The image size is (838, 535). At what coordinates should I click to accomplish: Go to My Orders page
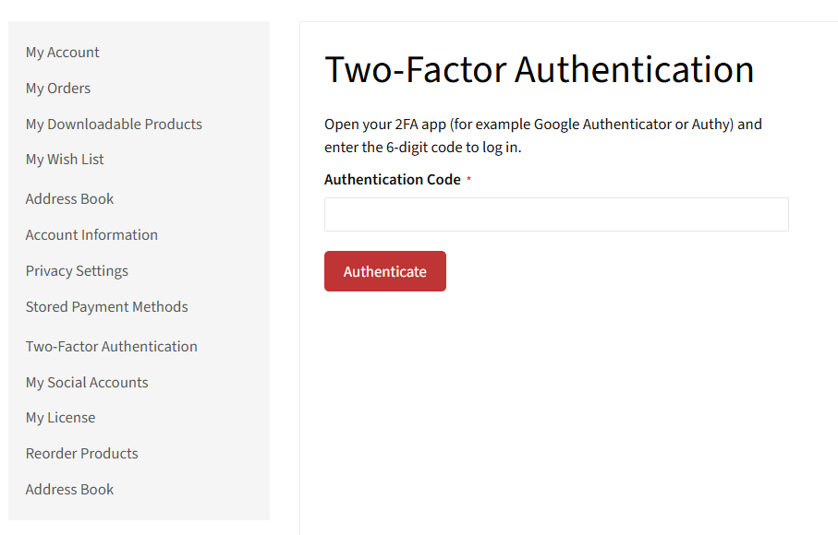58,89
